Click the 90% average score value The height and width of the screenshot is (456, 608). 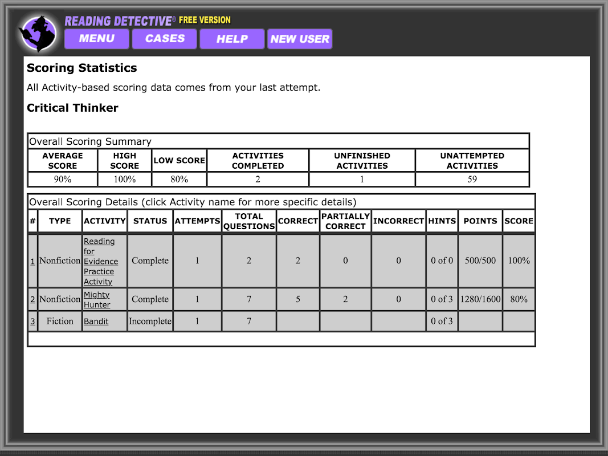coord(63,179)
